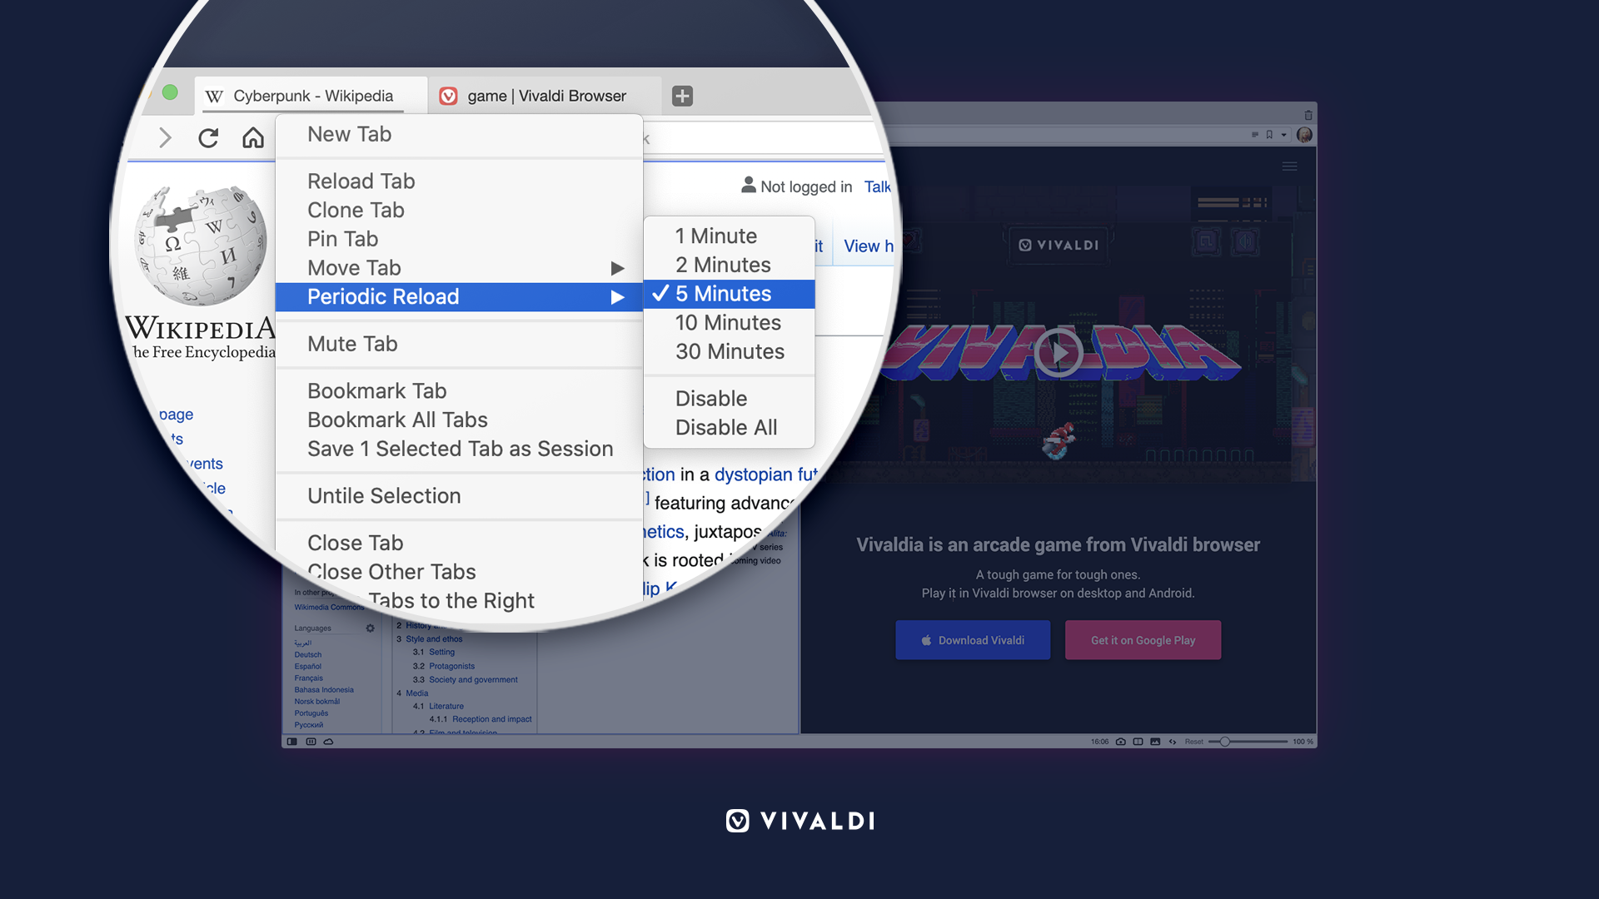Click Download Vivaldi button
The height and width of the screenshot is (899, 1599).
click(x=973, y=640)
